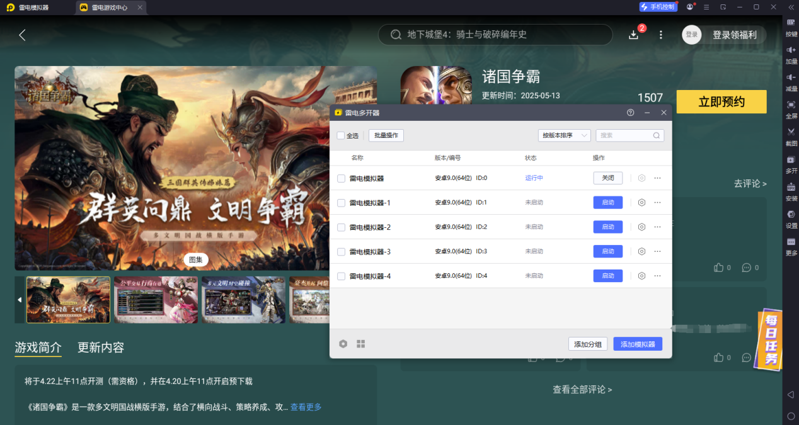The width and height of the screenshot is (799, 425).
Task: Start 雷电模拟器-1 with 启动 button
Action: [x=608, y=203]
